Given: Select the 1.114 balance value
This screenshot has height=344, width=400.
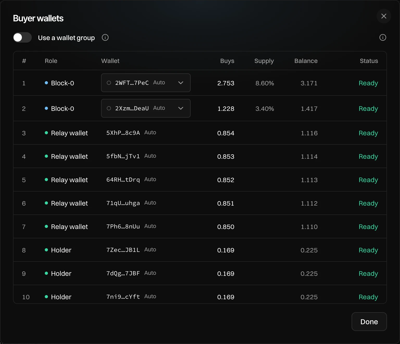Looking at the screenshot, I should [309, 157].
